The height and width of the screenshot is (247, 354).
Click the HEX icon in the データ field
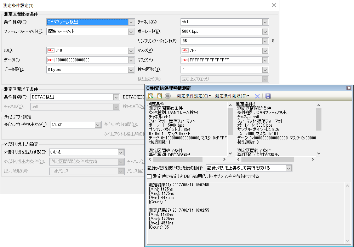pyautogui.click(x=51, y=60)
